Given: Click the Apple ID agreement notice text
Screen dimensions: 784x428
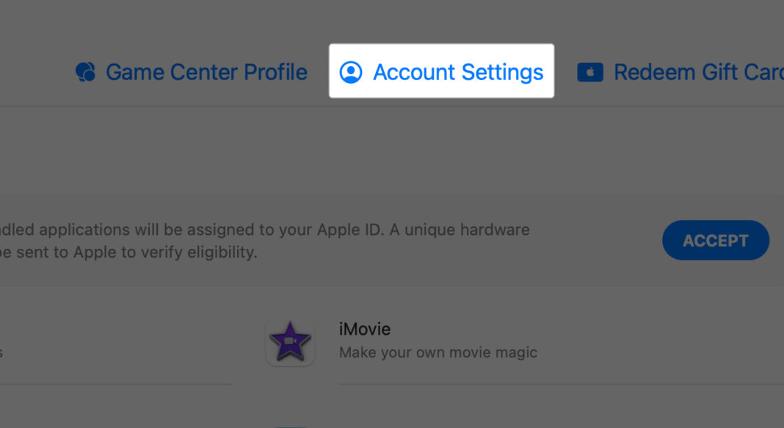Looking at the screenshot, I should click(264, 229).
